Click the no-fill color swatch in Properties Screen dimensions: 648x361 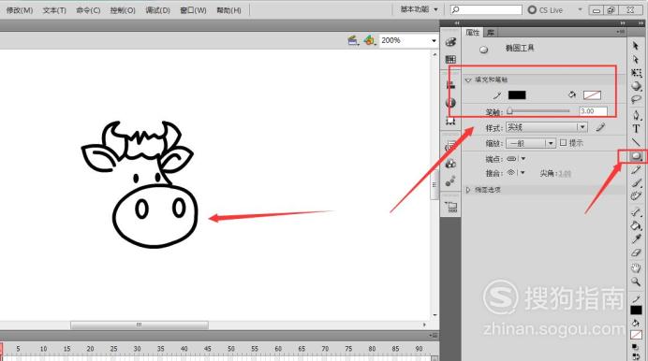[592, 95]
